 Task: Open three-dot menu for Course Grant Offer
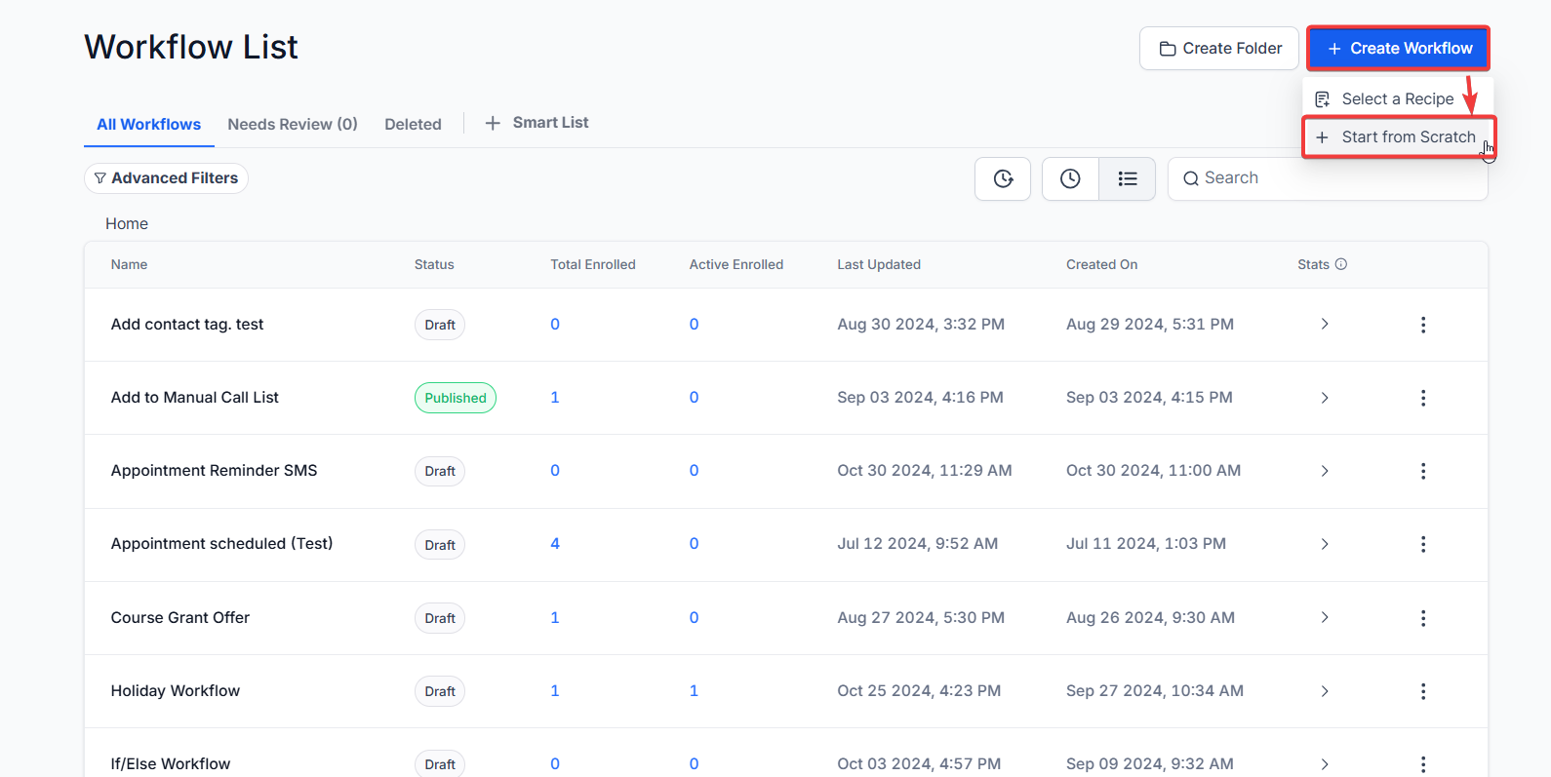click(1423, 618)
